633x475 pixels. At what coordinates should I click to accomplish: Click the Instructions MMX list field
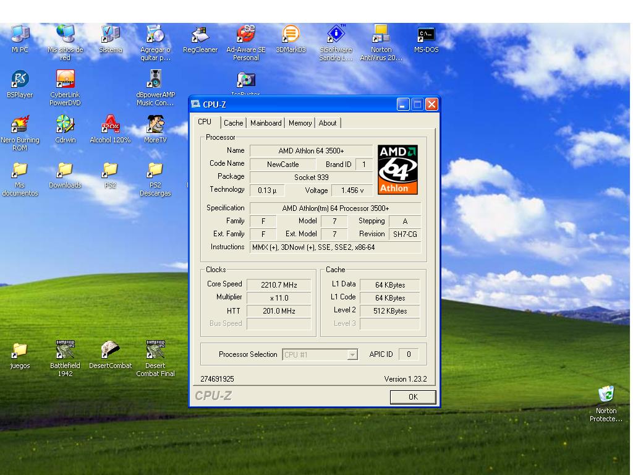pyautogui.click(x=336, y=247)
